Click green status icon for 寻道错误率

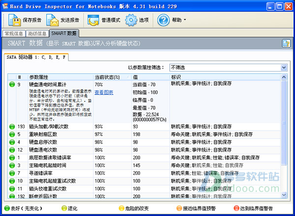pyautogui.click(x=12, y=173)
